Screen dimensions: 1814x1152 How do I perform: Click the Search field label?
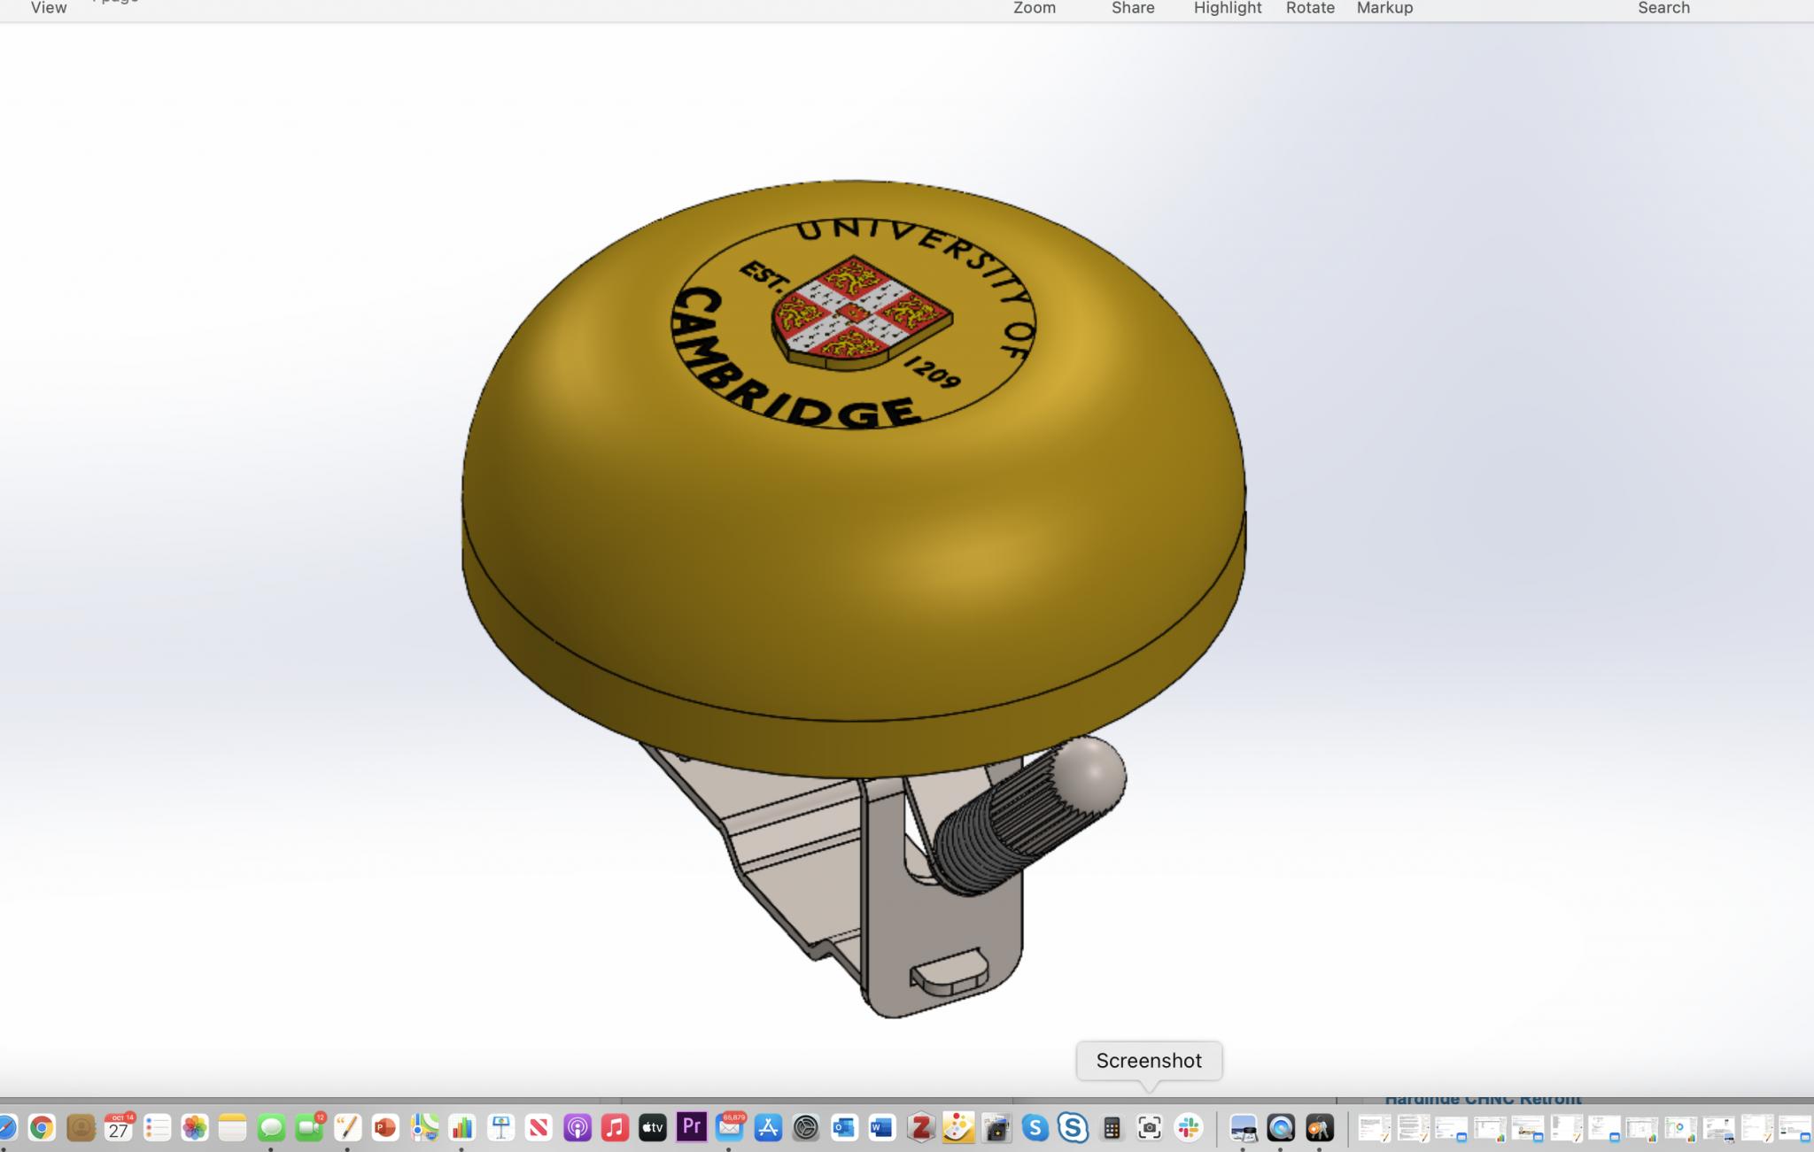1663,8
